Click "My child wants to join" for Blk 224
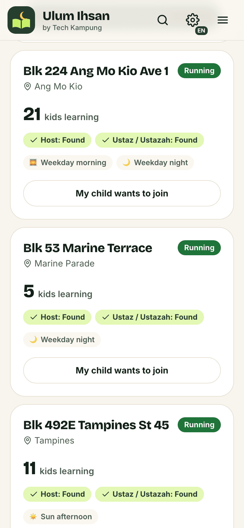The image size is (244, 528). pos(122,193)
